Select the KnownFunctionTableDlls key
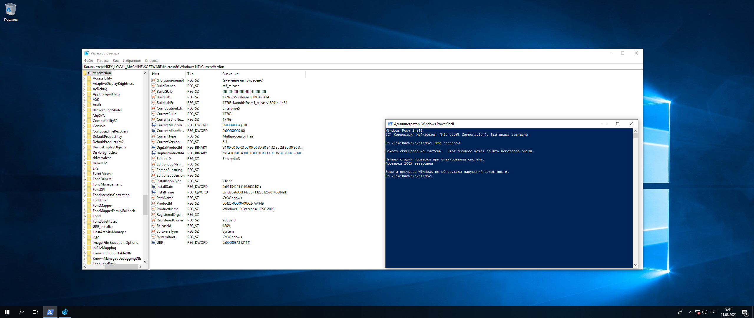Screen dimensions: 754x318 pyautogui.click(x=112, y=253)
